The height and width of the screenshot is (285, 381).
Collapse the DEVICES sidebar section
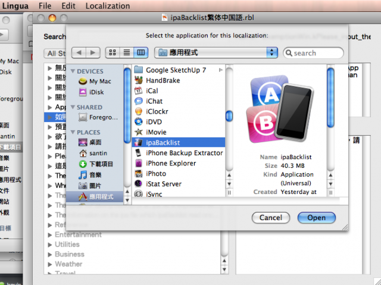[73, 71]
